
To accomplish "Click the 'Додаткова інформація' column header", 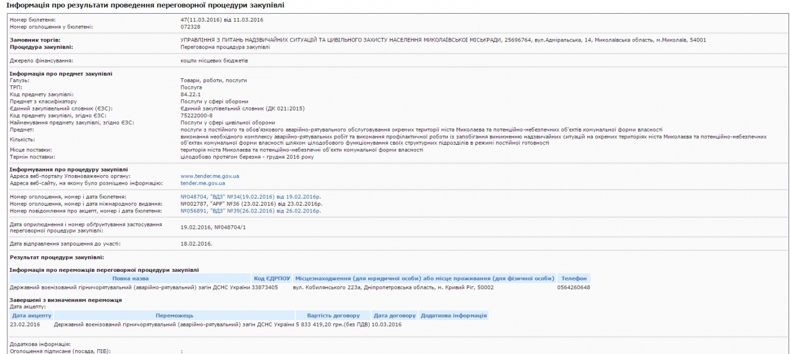I will (453, 316).
